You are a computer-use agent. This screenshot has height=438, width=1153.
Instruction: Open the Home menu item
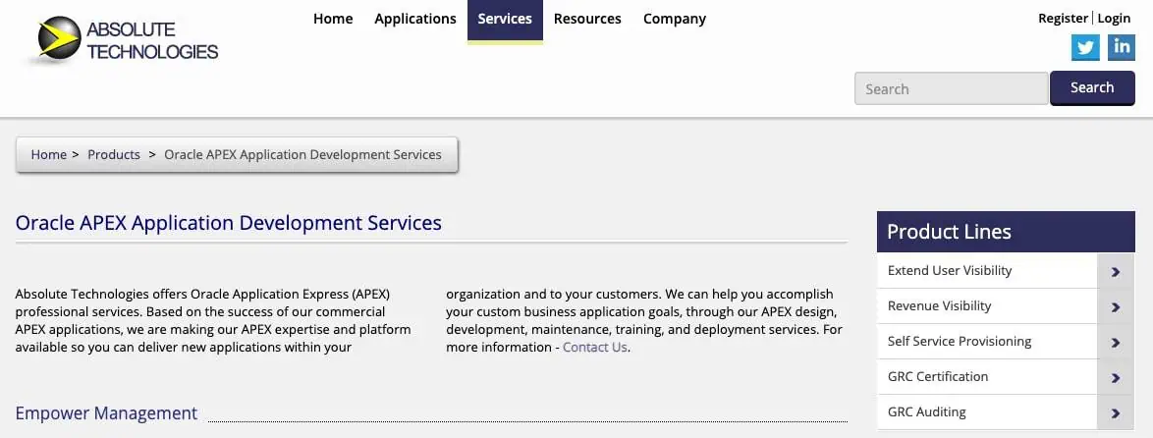pos(333,19)
